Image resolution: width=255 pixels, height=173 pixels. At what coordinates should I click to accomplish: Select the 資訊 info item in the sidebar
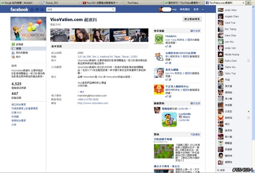[28, 48]
